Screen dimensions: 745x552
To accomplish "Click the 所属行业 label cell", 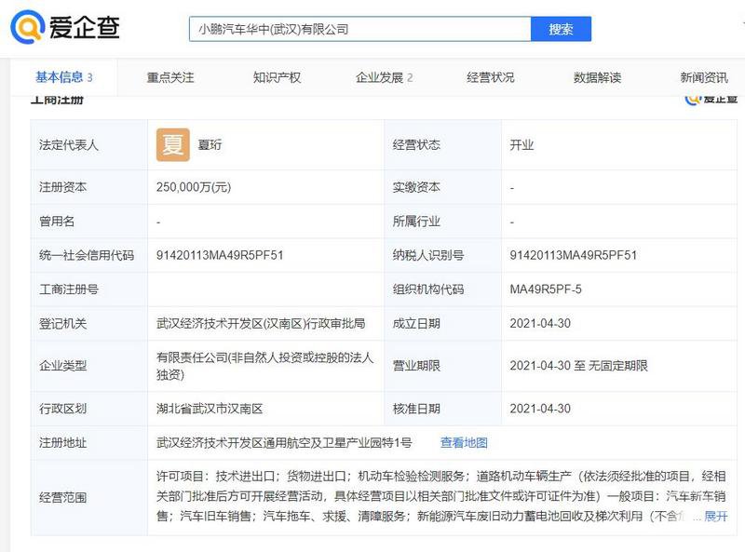I will [x=443, y=222].
